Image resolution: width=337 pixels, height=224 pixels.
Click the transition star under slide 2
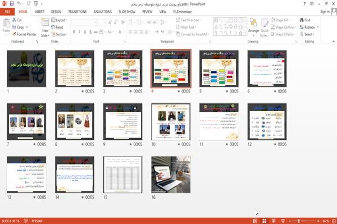coord(83,91)
